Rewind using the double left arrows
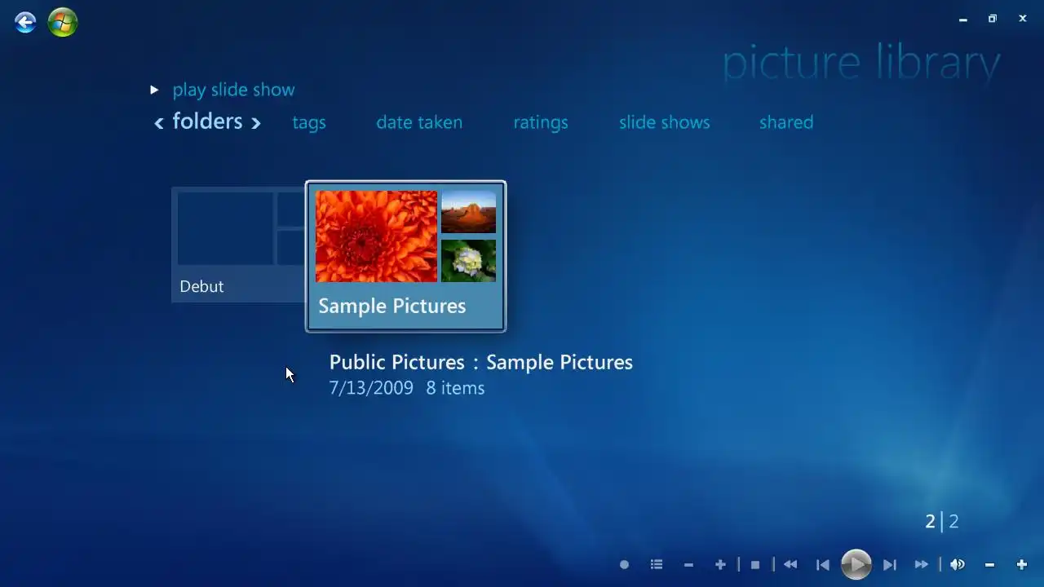Viewport: 1044px width, 587px height. pyautogui.click(x=790, y=564)
